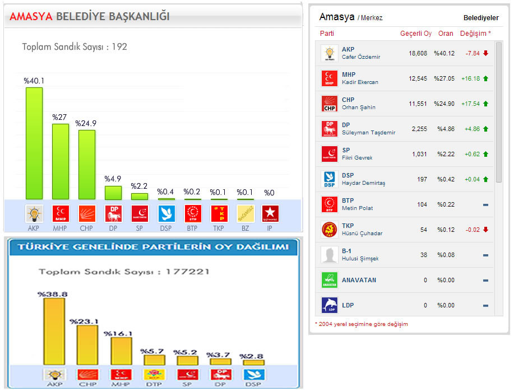Click the tallest green AKP bar in the Amasya chart
The width and height of the screenshot is (514, 392).
coord(34,143)
